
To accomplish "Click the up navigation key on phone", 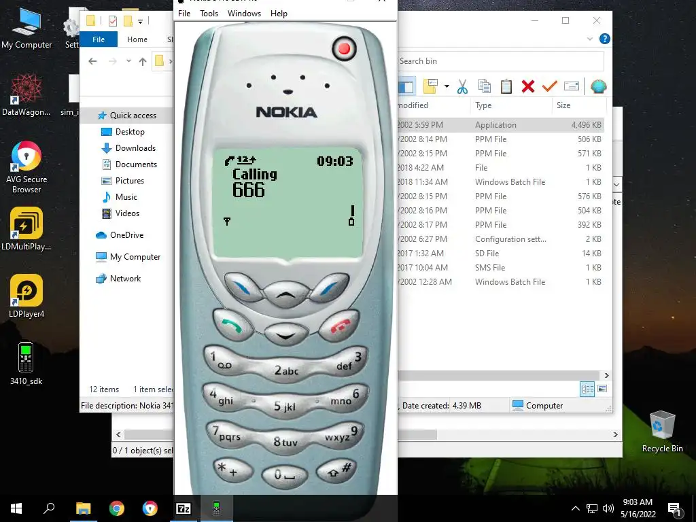I will (286, 294).
